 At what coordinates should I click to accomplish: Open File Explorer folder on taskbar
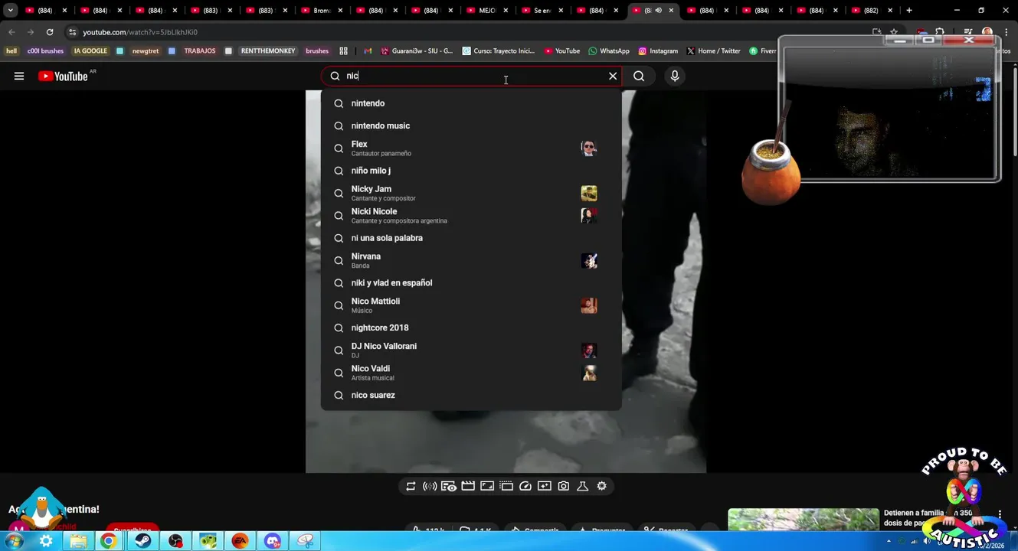coord(78,541)
